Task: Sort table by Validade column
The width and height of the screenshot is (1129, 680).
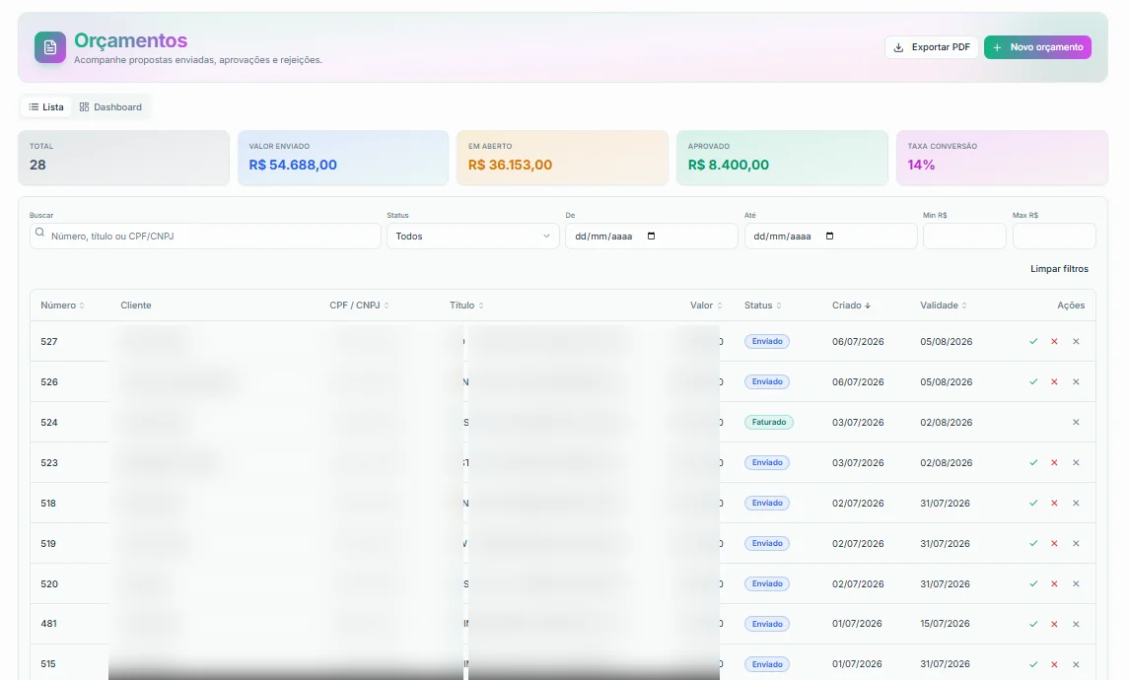Action: click(944, 306)
